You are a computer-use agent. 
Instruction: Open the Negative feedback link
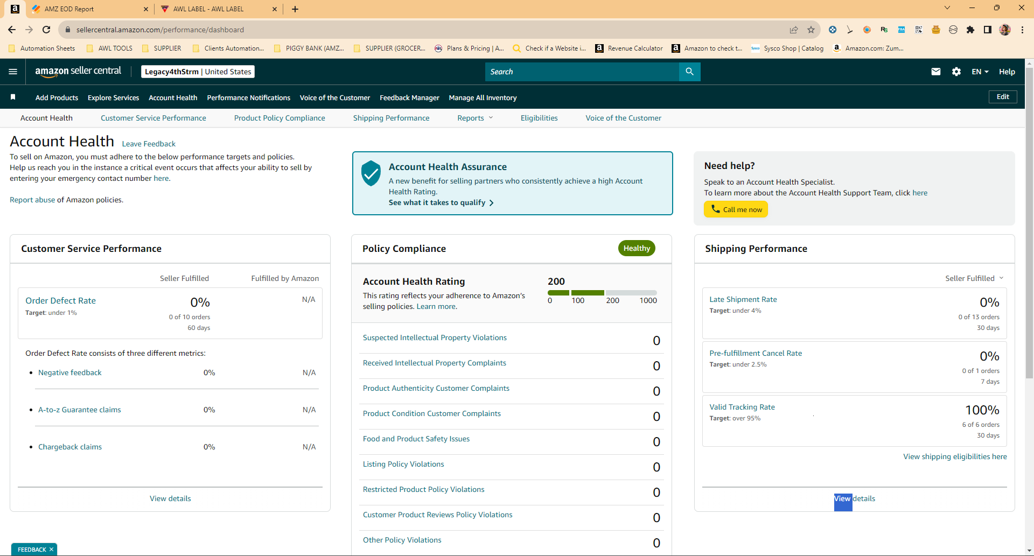(70, 372)
